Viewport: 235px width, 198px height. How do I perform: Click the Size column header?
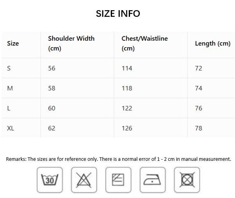[13, 43]
